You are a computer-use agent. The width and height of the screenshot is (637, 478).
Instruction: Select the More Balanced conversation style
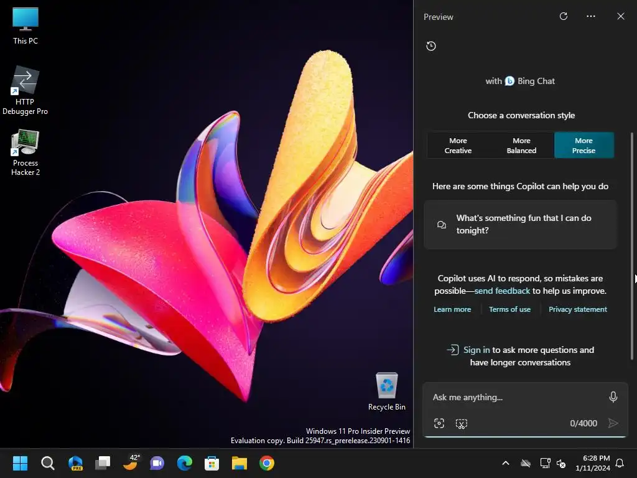tap(521, 146)
